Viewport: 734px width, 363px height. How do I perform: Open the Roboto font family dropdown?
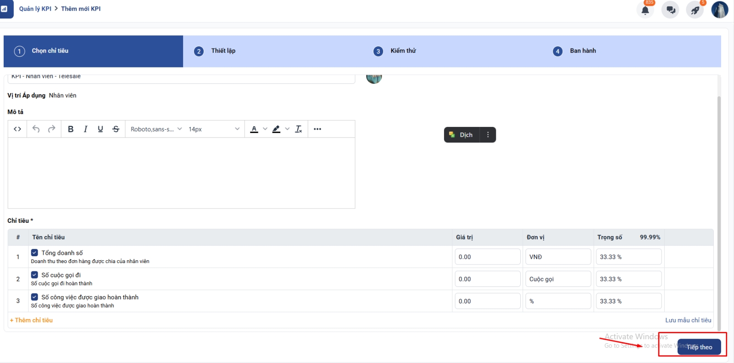156,129
